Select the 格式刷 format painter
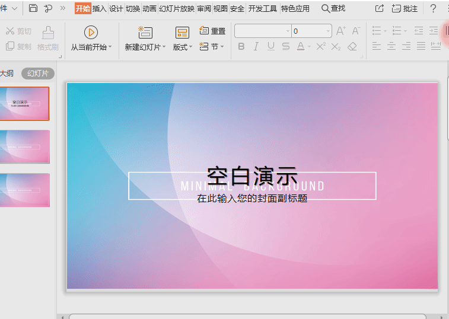 (x=48, y=39)
